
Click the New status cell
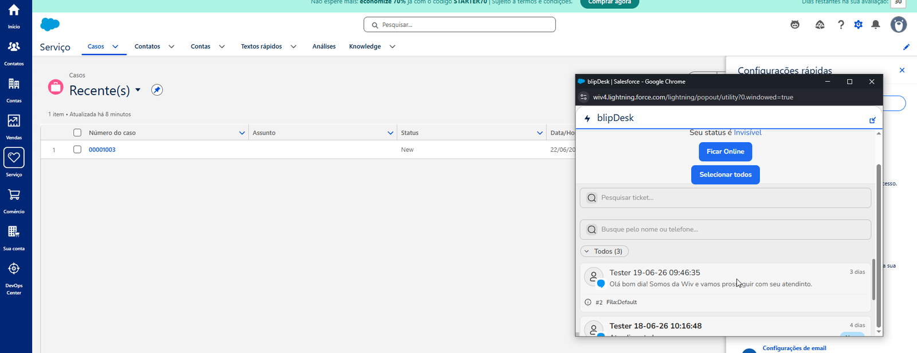pyautogui.click(x=407, y=150)
